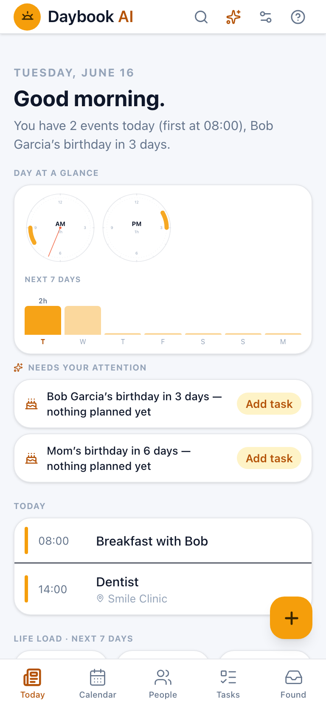
Task: Open the Dentist event at 14:00
Action: coord(163,589)
